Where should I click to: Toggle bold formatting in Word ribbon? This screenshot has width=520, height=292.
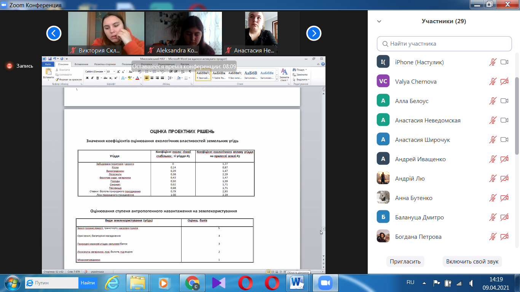coord(87,78)
